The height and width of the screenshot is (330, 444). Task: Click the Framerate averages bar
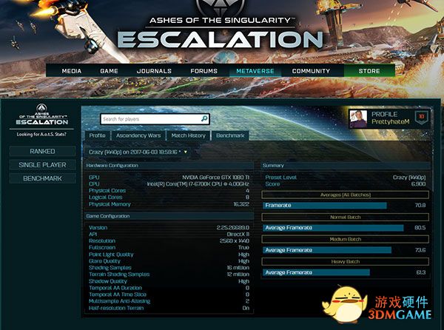tap(325, 205)
